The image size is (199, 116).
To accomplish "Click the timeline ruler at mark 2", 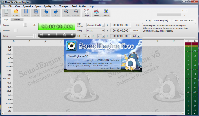I will pyautogui.click(x=46, y=41).
